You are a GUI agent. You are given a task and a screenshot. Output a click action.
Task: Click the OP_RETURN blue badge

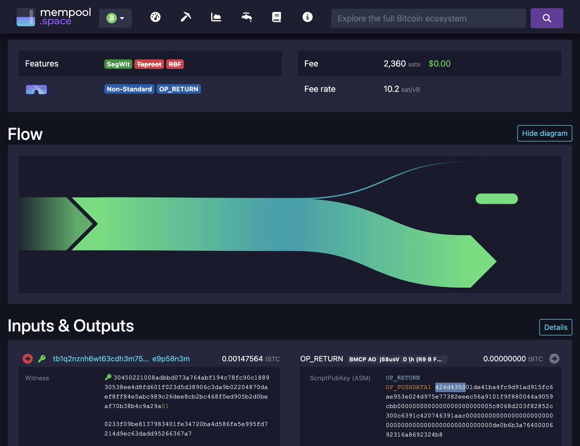(x=178, y=89)
